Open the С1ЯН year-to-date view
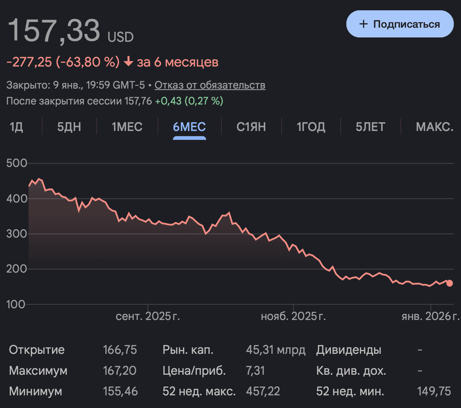 click(251, 127)
